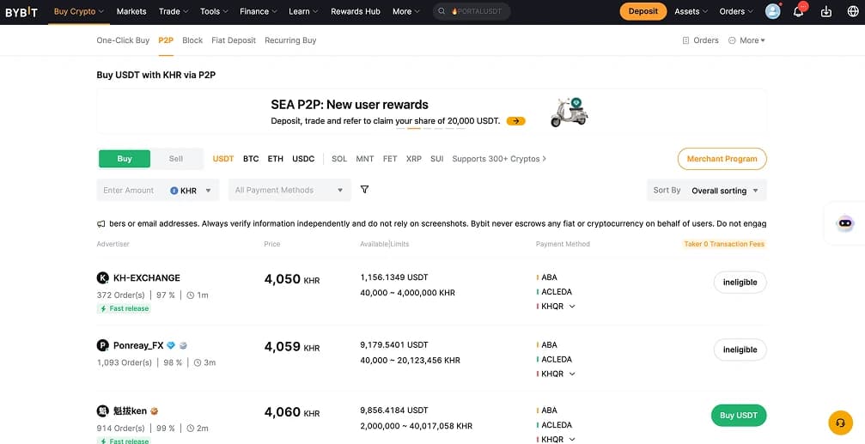Open the Sort By Overall sorting dropdown
Image resolution: width=865 pixels, height=444 pixels.
pyautogui.click(x=707, y=191)
